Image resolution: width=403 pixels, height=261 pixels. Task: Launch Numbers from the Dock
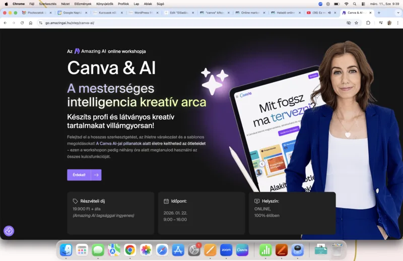[x=265, y=250]
